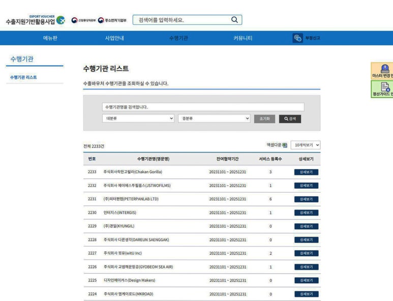Select the JSTWOFILMS organization name

pyautogui.click(x=137, y=186)
